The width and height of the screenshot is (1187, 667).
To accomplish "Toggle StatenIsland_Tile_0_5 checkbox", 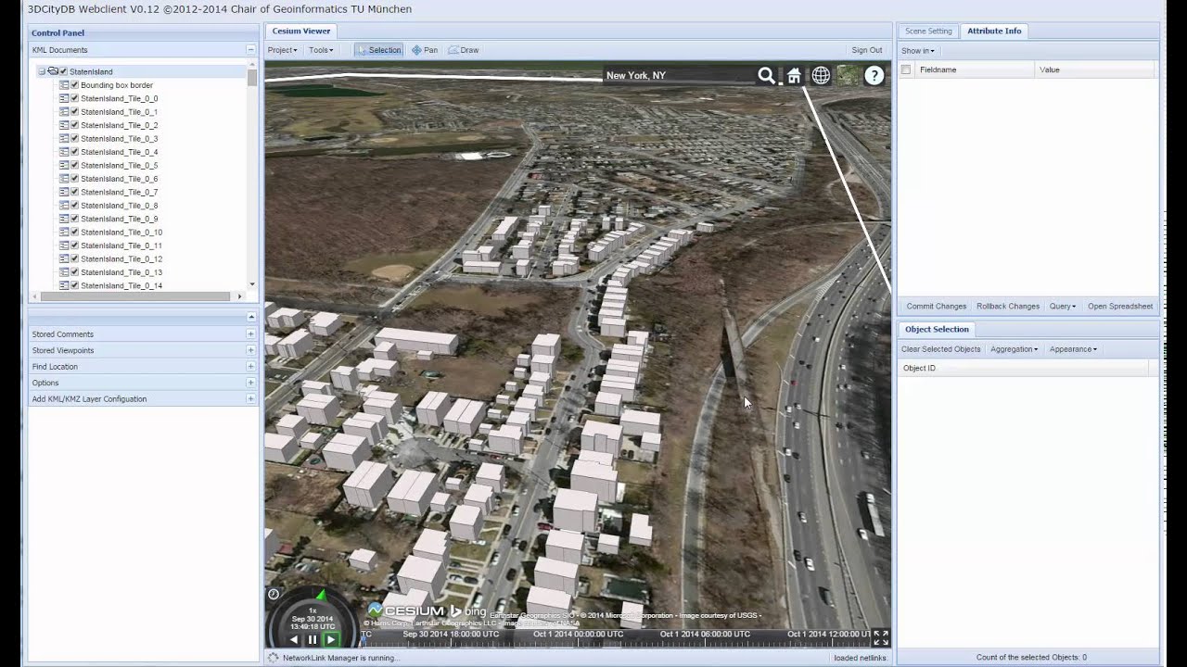I will click(75, 165).
